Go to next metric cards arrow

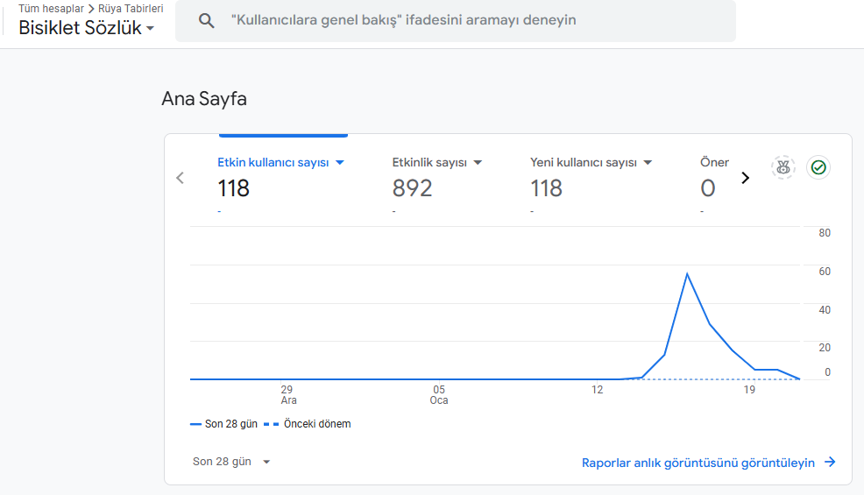(745, 178)
